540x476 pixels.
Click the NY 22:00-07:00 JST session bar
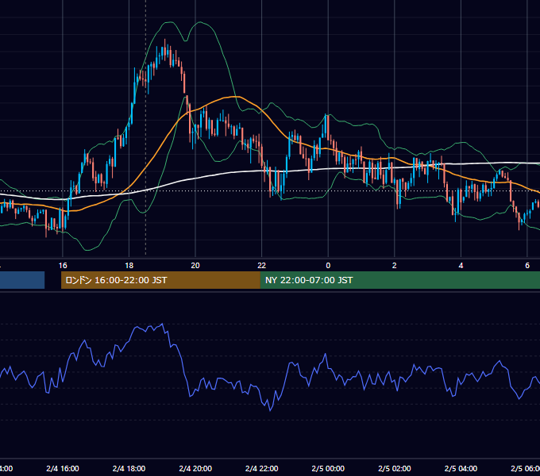click(399, 280)
